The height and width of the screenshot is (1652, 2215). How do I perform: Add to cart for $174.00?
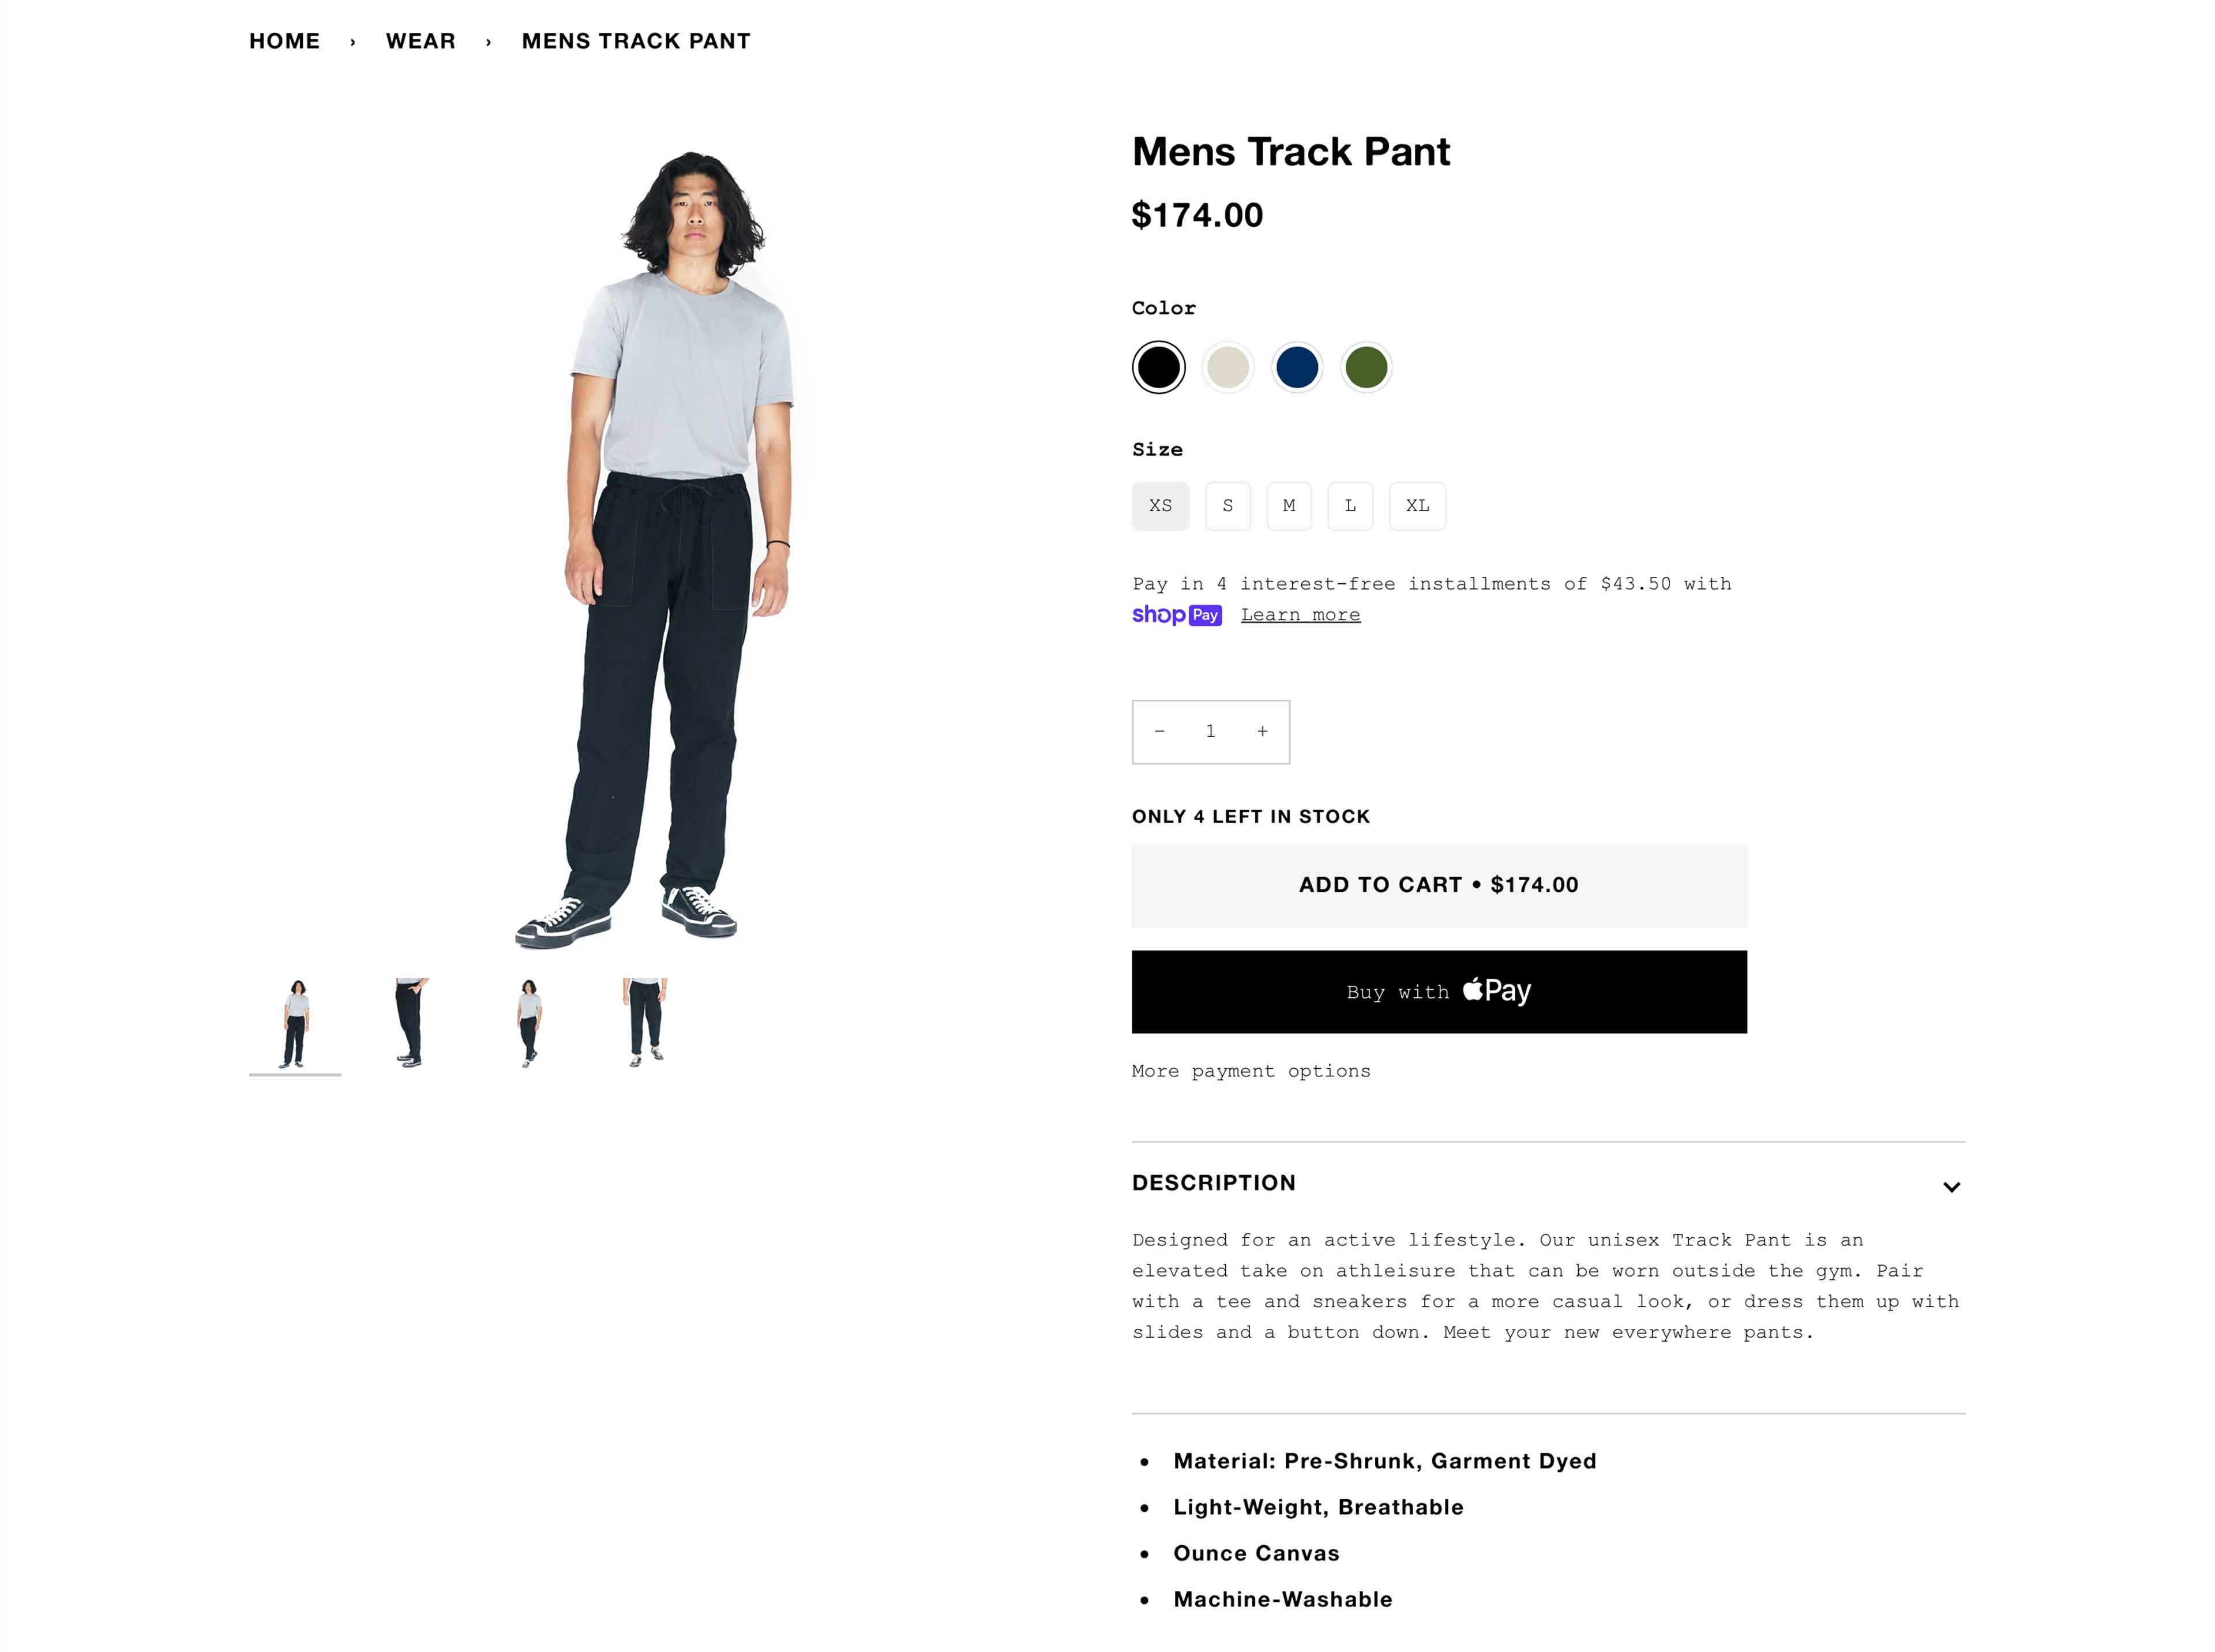[1439, 886]
